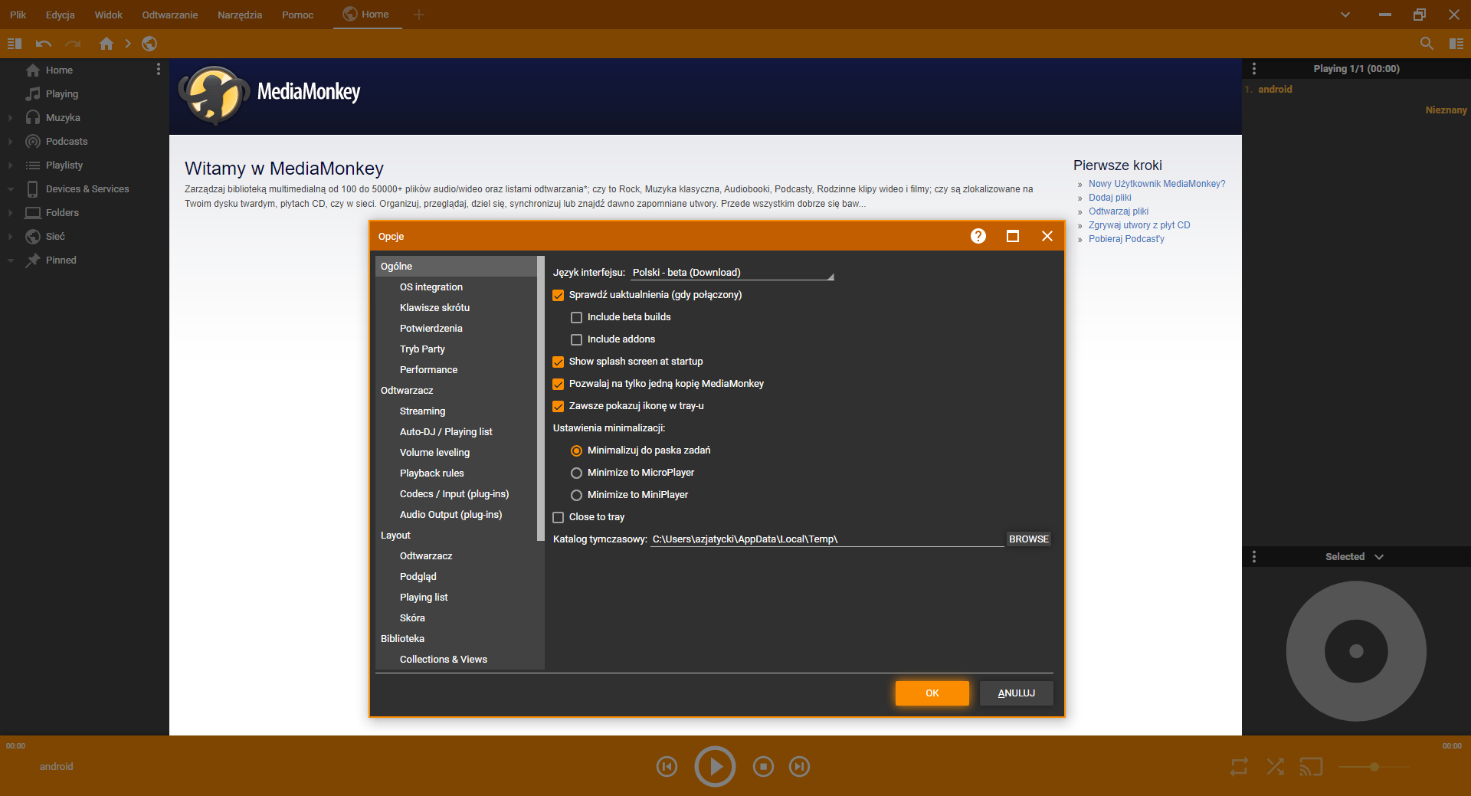The image size is (1471, 796).
Task: Open the cast to device icon
Action: point(1311,766)
